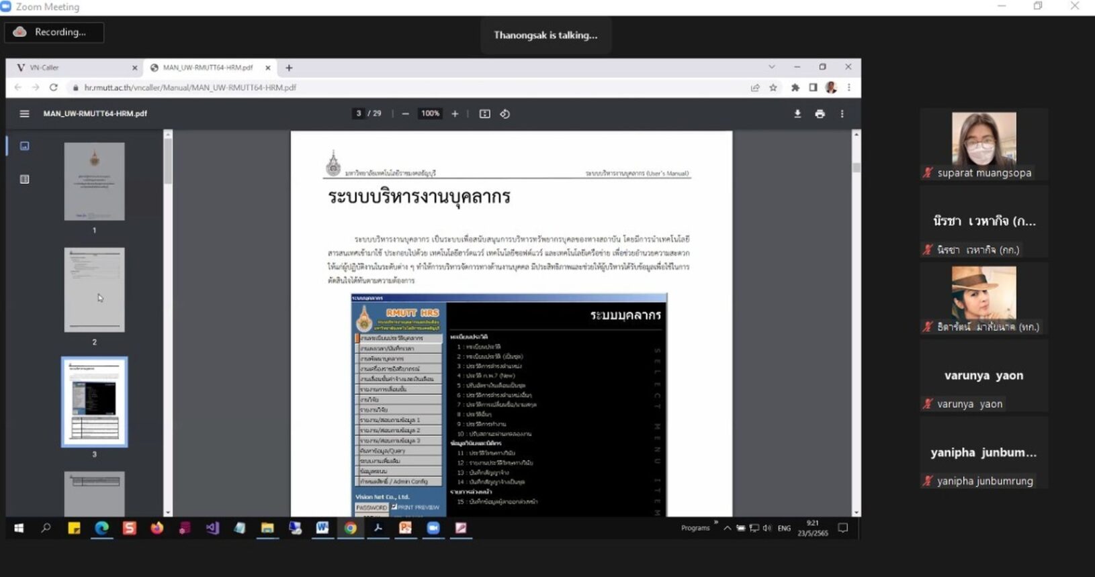Screen dimensions: 1095x577
Task: Print the PDF document
Action: point(820,114)
